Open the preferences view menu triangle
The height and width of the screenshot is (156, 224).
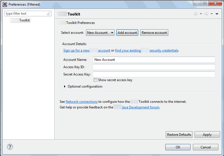(217, 14)
